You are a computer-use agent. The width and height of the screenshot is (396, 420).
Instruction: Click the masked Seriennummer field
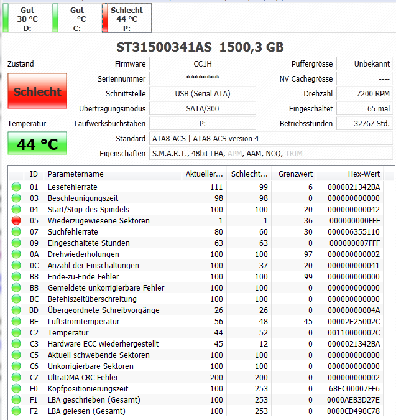coord(203,79)
